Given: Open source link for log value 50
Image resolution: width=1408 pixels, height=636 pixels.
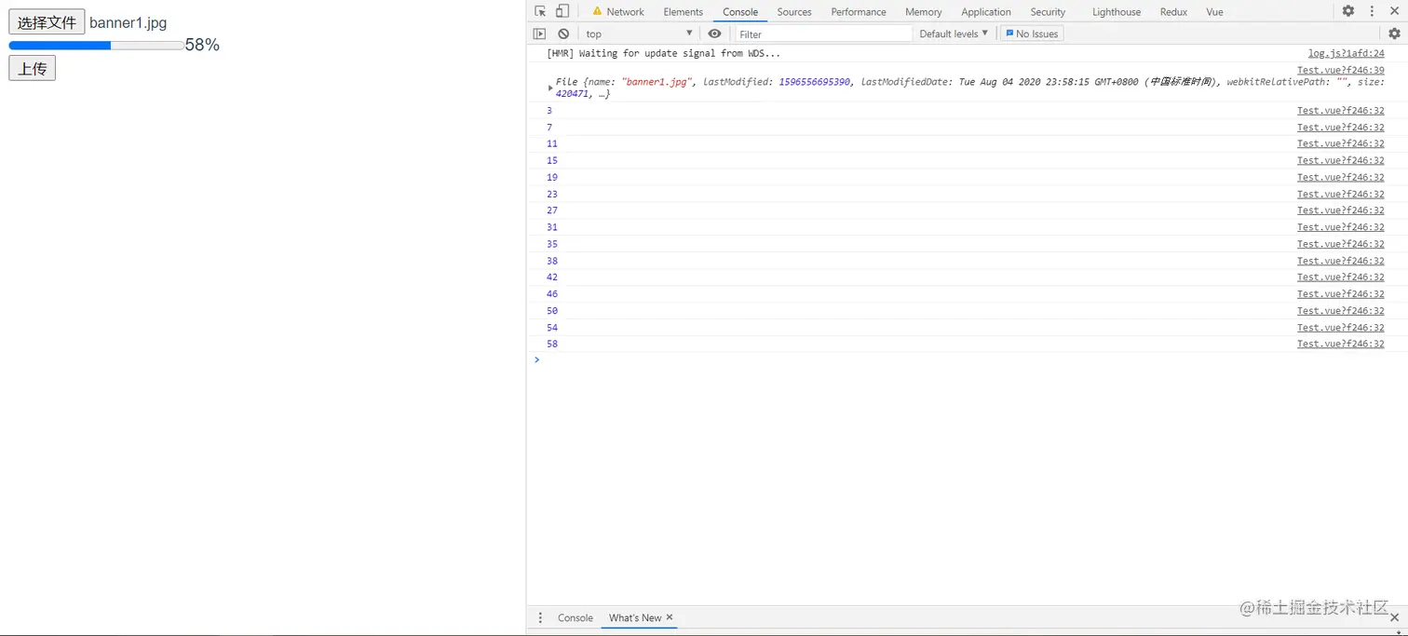Looking at the screenshot, I should tap(1340, 310).
